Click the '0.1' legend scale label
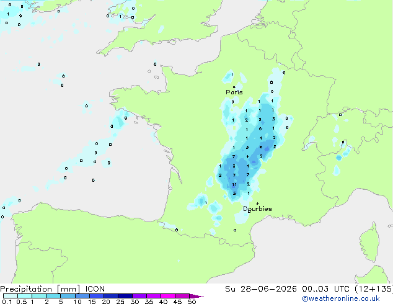This screenshot has height=304, width=393. (x=7, y=302)
